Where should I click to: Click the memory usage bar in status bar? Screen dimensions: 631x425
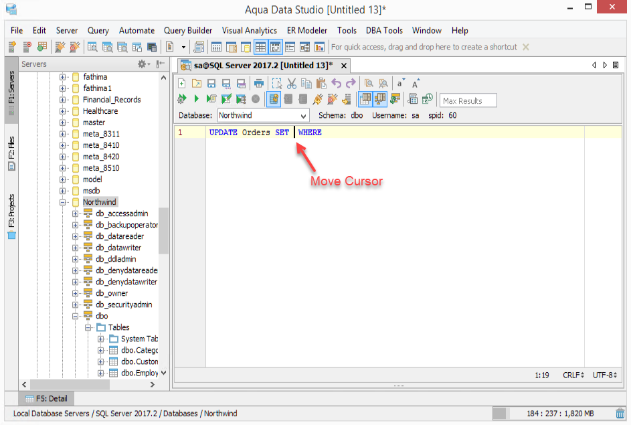tap(553, 414)
